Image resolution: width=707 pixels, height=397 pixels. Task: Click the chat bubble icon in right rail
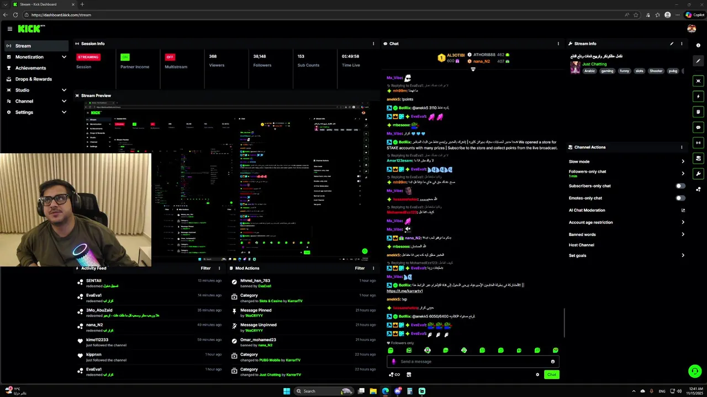coord(698,127)
